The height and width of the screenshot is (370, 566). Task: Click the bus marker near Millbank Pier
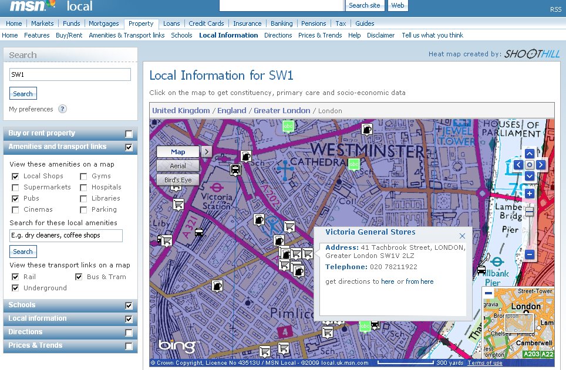[x=481, y=269]
